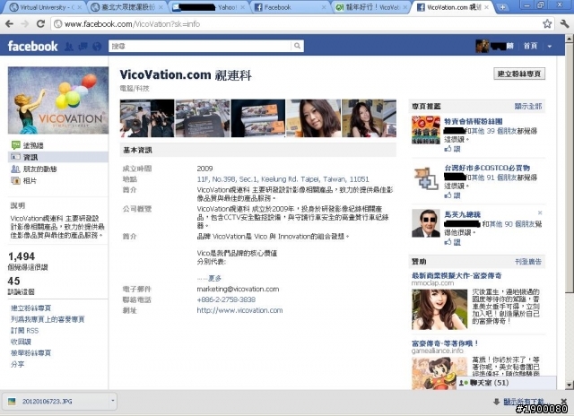Go back with the browser back arrow
The width and height of the screenshot is (574, 416).
click(x=10, y=24)
